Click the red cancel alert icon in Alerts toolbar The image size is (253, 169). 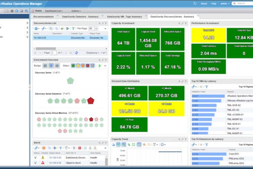click(80, 148)
